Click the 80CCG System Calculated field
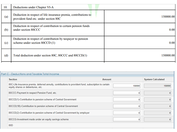Screen dimensions: 177x132 coord(157,120)
